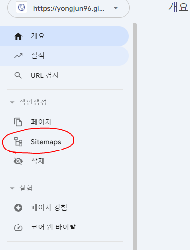
Task: Open the 실적 report menu item
Action: coord(38,56)
